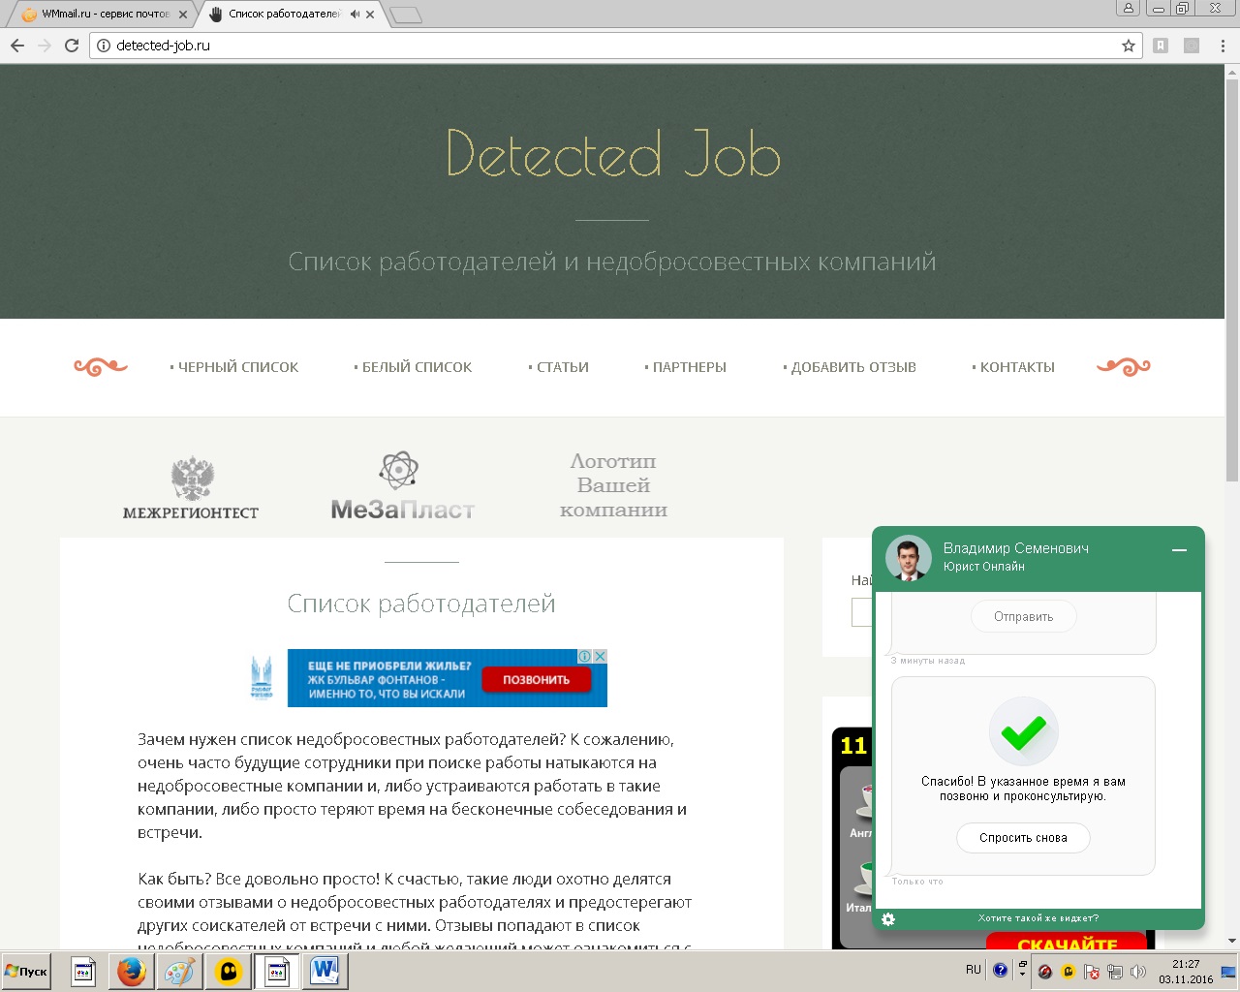Open the ЧЕРНЫЙ СПИСОК menu item
This screenshot has height=992, width=1240.
click(237, 367)
